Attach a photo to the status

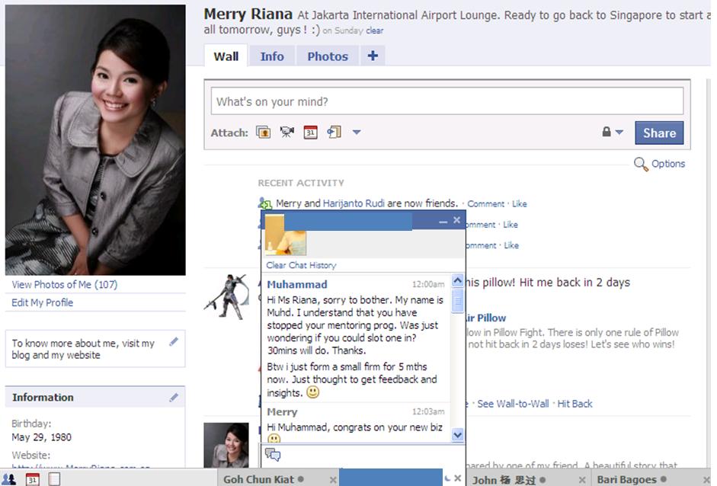coord(263,132)
